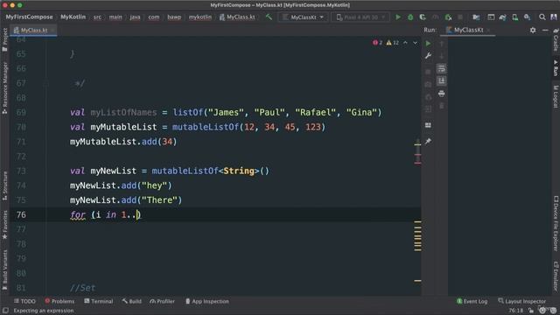Sync project with Gradle files icon
The width and height of the screenshot is (560, 315).
pyautogui.click(x=503, y=17)
